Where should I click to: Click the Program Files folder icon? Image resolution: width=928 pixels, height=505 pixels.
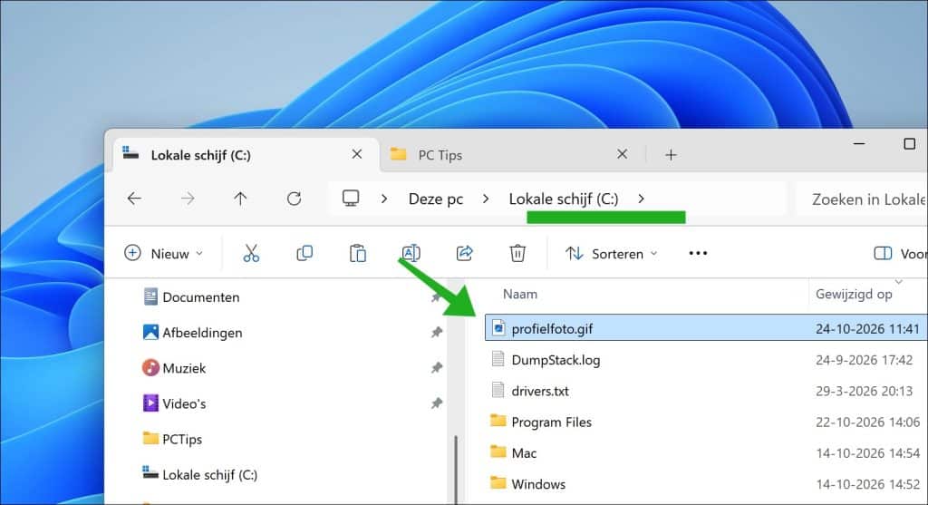click(498, 421)
